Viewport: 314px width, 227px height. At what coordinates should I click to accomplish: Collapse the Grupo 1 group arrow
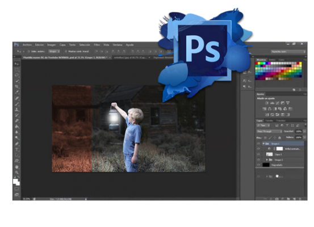263,144
